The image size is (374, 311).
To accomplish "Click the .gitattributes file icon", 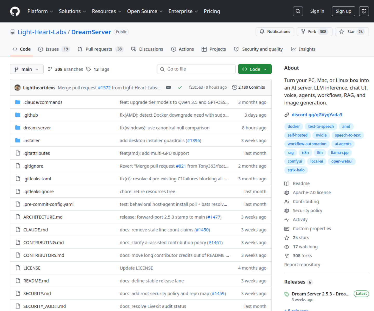I will tap(18, 153).
